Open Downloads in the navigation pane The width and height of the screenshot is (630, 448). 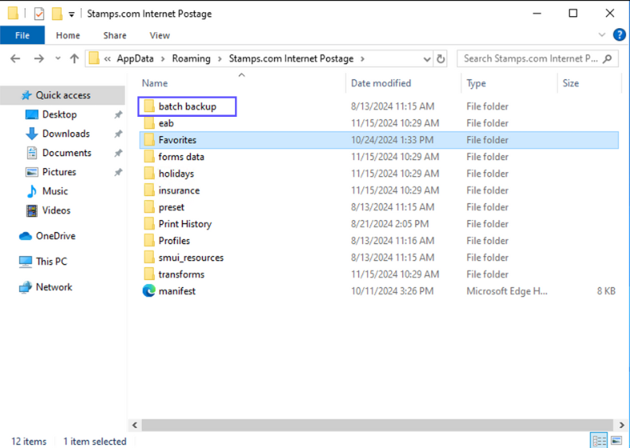[x=66, y=134]
